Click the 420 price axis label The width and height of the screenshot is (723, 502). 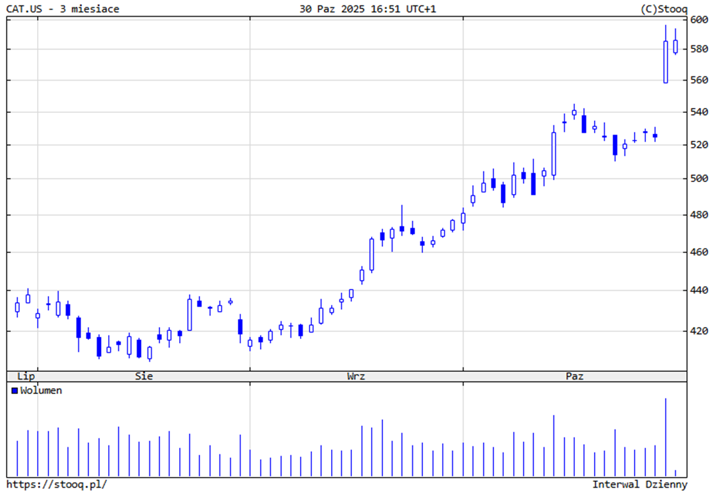(x=699, y=331)
